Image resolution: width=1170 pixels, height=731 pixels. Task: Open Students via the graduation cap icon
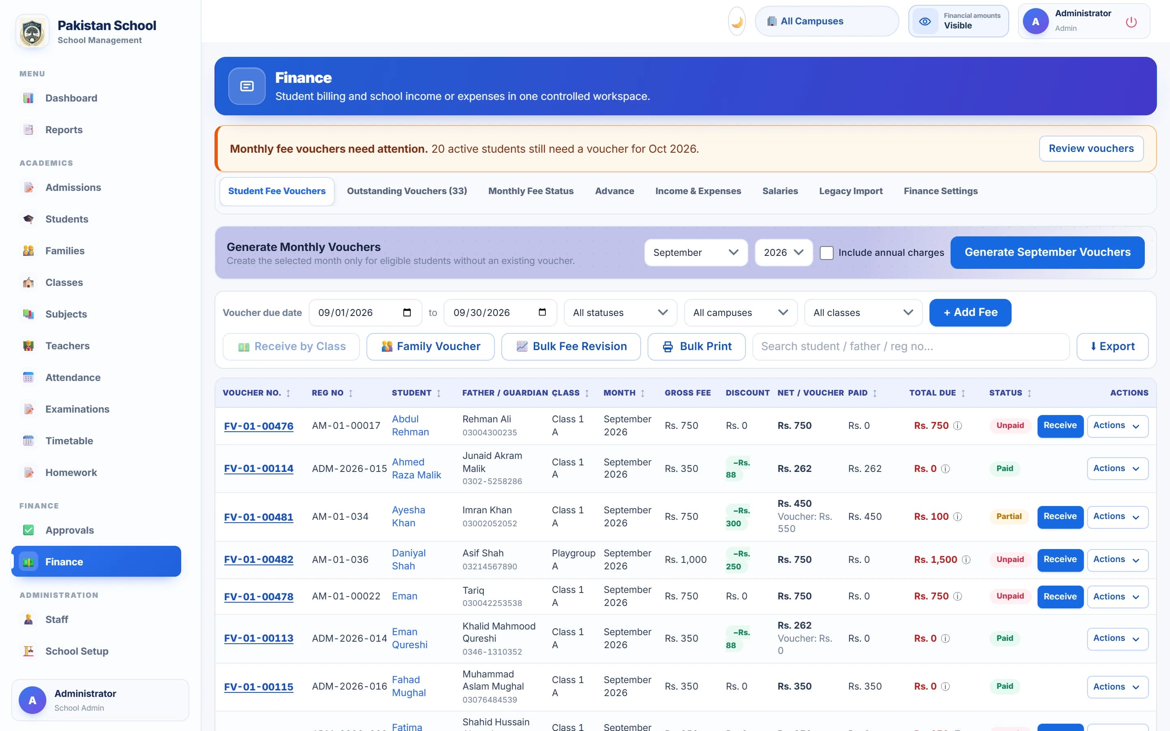[x=28, y=219]
